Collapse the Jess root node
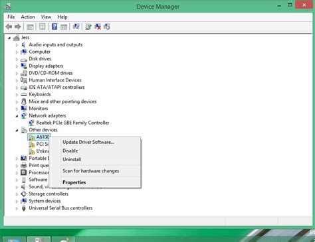The width and height of the screenshot is (315, 242). [x=9, y=38]
